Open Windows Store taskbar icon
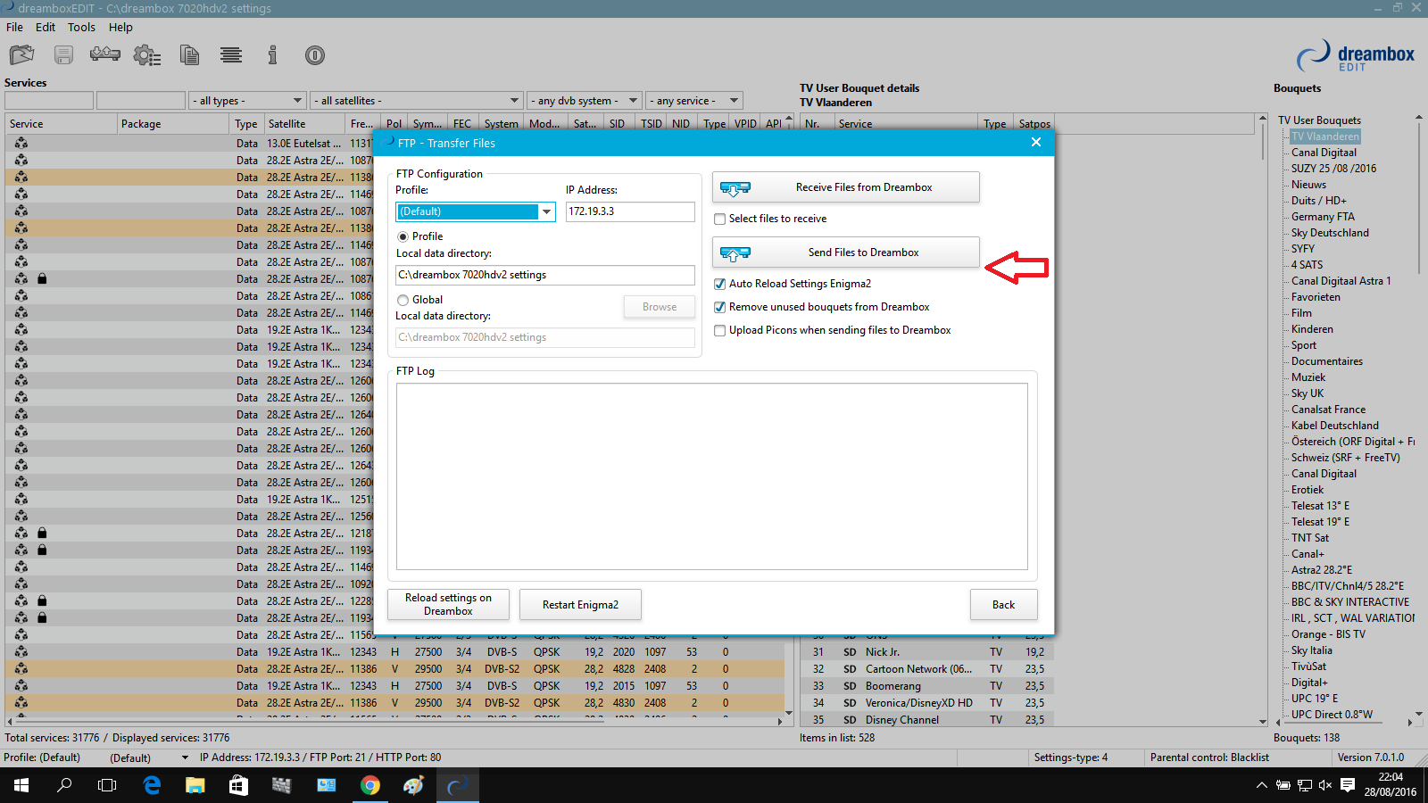Screen dimensions: 1428x803 [x=238, y=785]
